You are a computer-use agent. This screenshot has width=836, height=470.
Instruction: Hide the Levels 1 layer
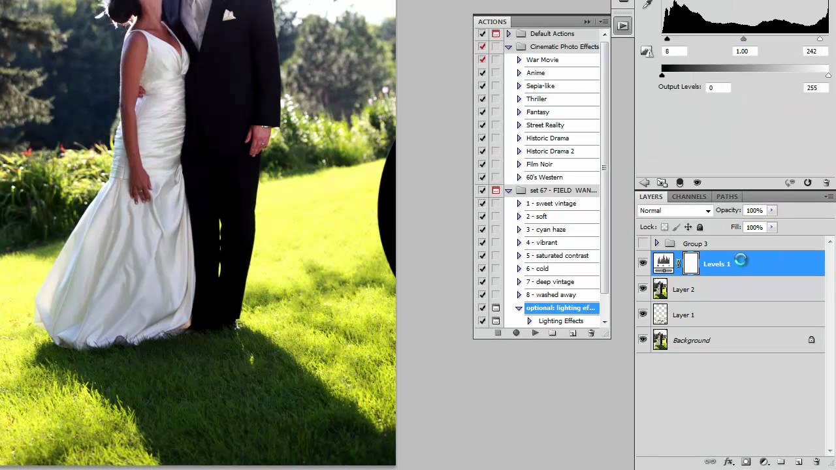(643, 263)
